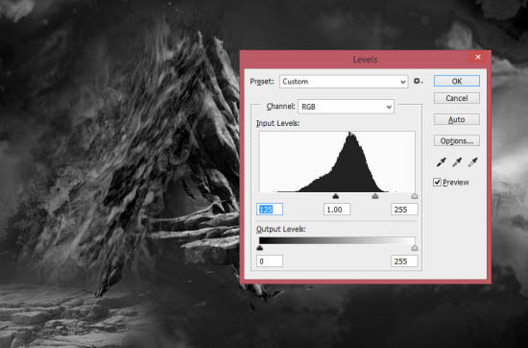Click the midtone gamma field 1.00
The image size is (528, 348).
337,210
